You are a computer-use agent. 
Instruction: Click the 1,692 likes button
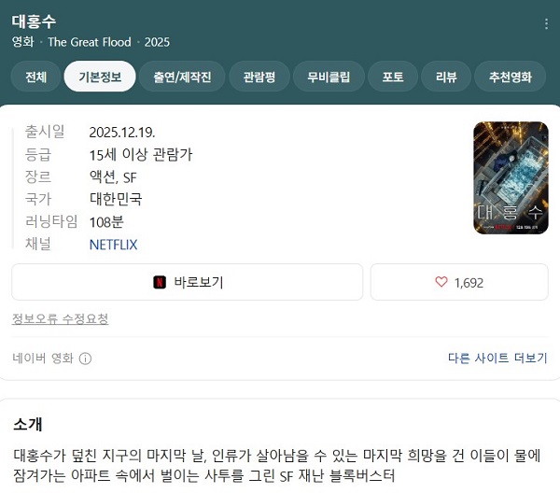459,282
